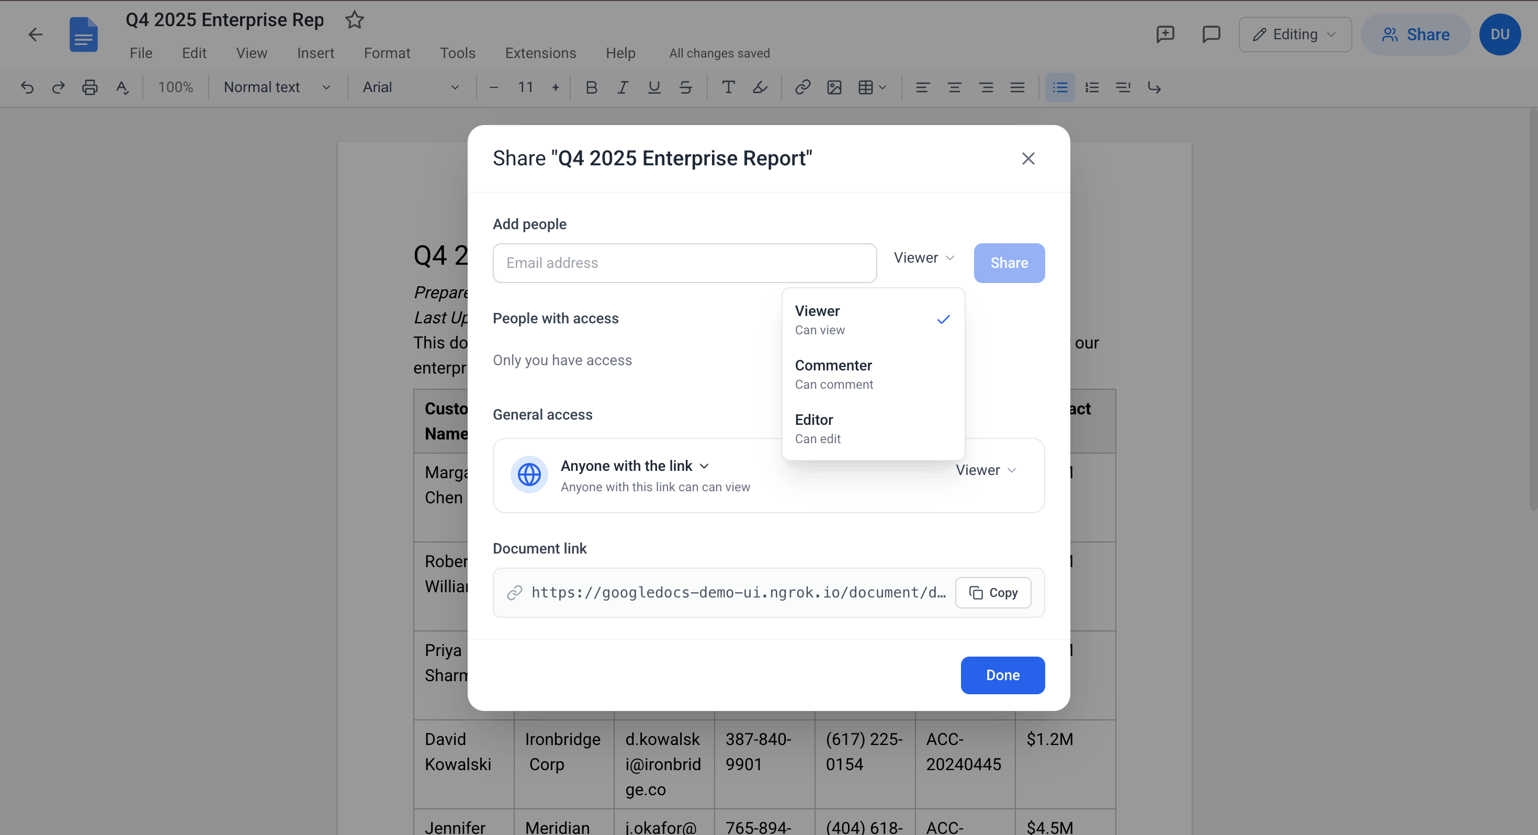The height and width of the screenshot is (835, 1538).
Task: Click the Print icon
Action: click(89, 87)
